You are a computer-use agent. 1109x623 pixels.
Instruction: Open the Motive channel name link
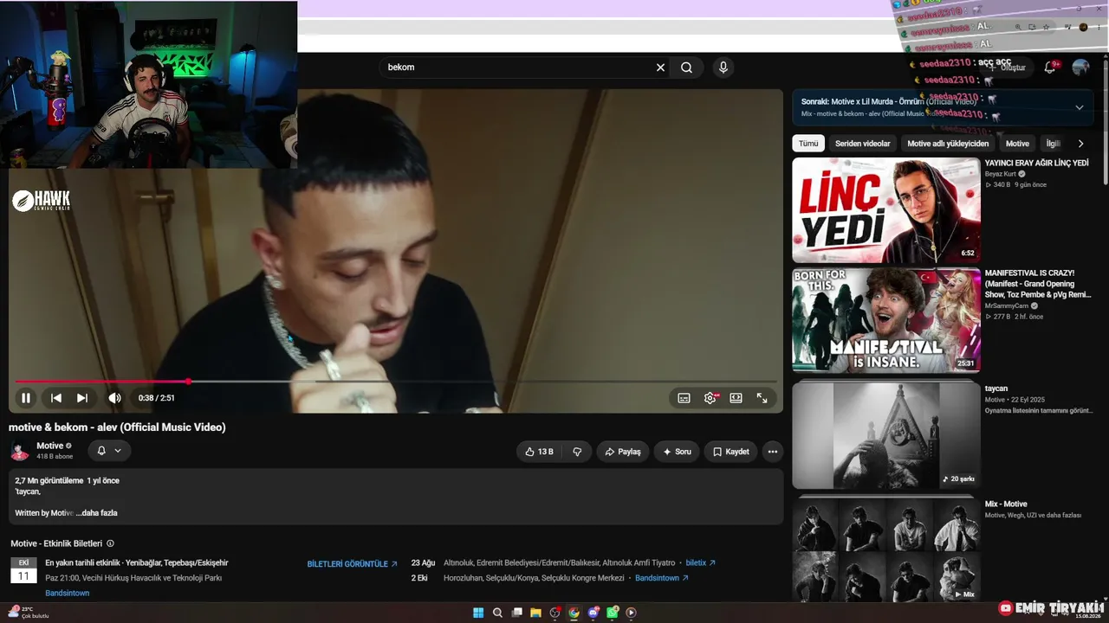pos(49,446)
